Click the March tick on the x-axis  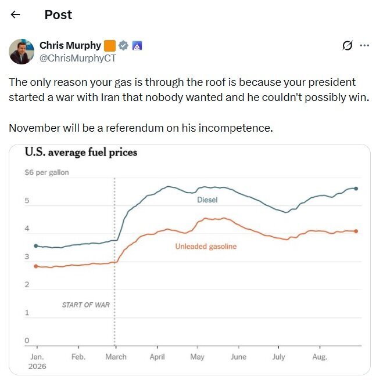pos(116,357)
